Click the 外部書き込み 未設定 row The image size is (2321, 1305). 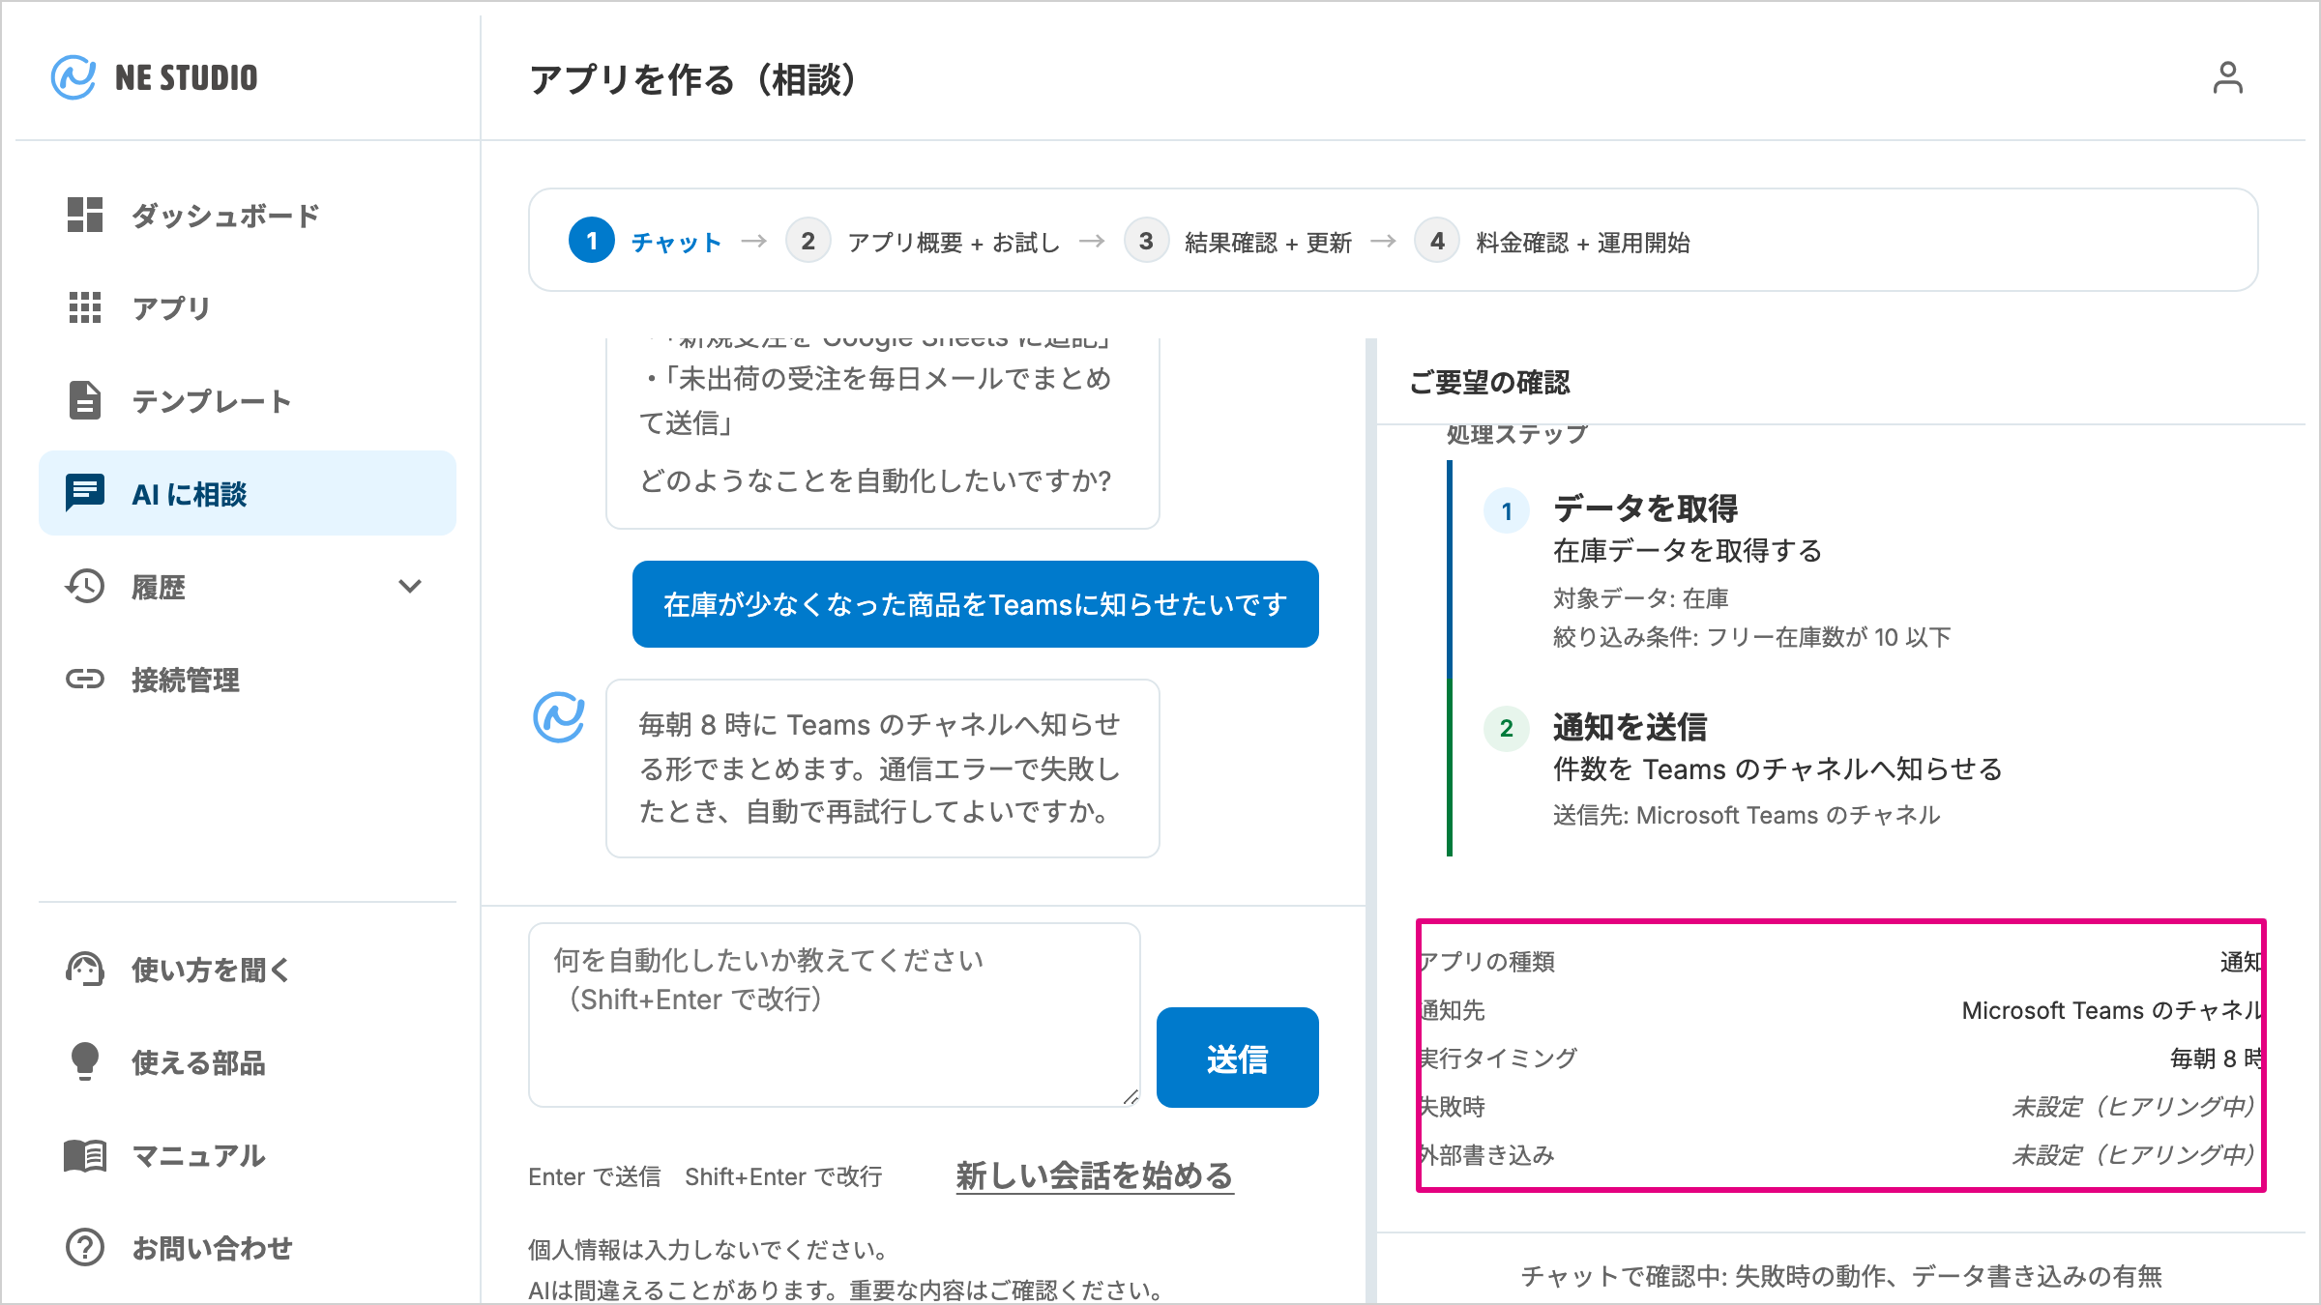tap(1840, 1154)
